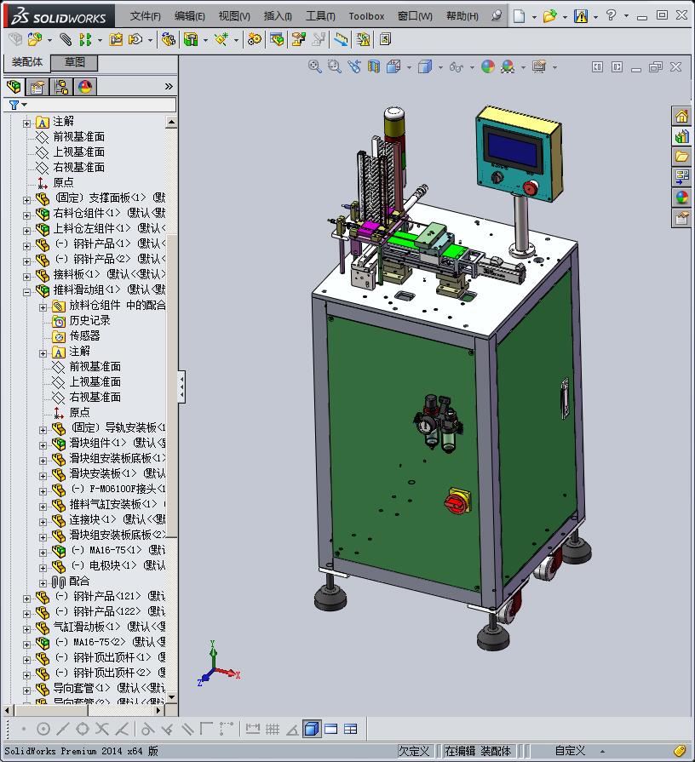Expand the manager tabs double chevron

pos(169,87)
